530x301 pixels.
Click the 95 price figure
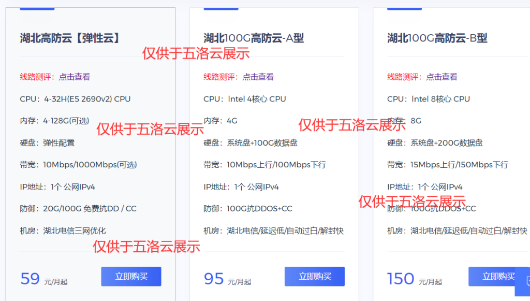click(214, 279)
